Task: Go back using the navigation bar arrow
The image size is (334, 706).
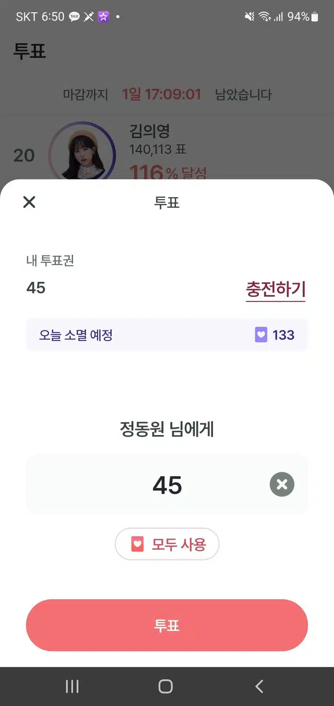Action: (x=259, y=686)
